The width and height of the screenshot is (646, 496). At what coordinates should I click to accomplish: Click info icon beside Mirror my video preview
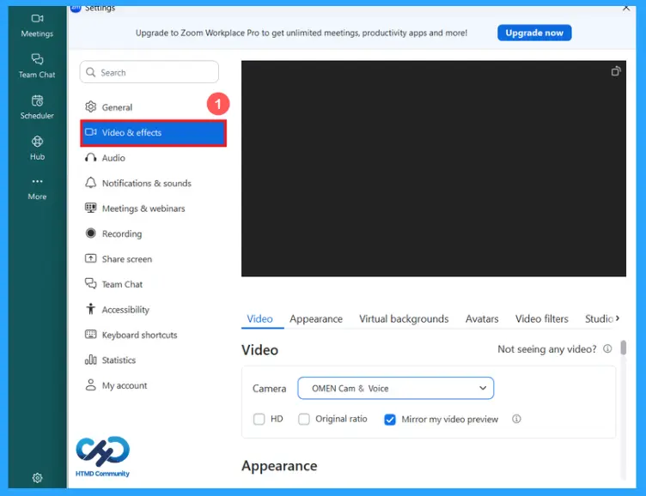coord(516,419)
